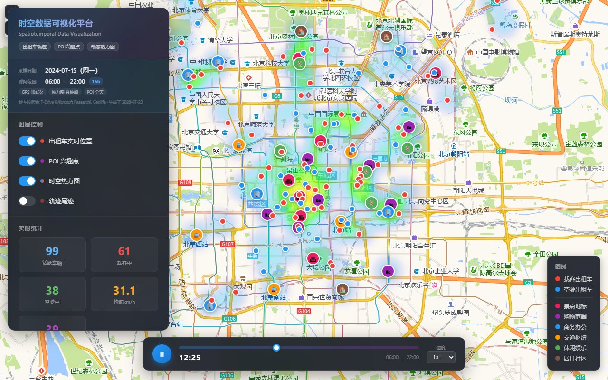The image size is (608, 380).
Task: Click the 空驶出租车 legend entry
Action: [x=573, y=289]
